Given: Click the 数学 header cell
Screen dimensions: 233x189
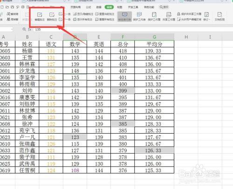Looking at the screenshot, I should click(75, 44).
